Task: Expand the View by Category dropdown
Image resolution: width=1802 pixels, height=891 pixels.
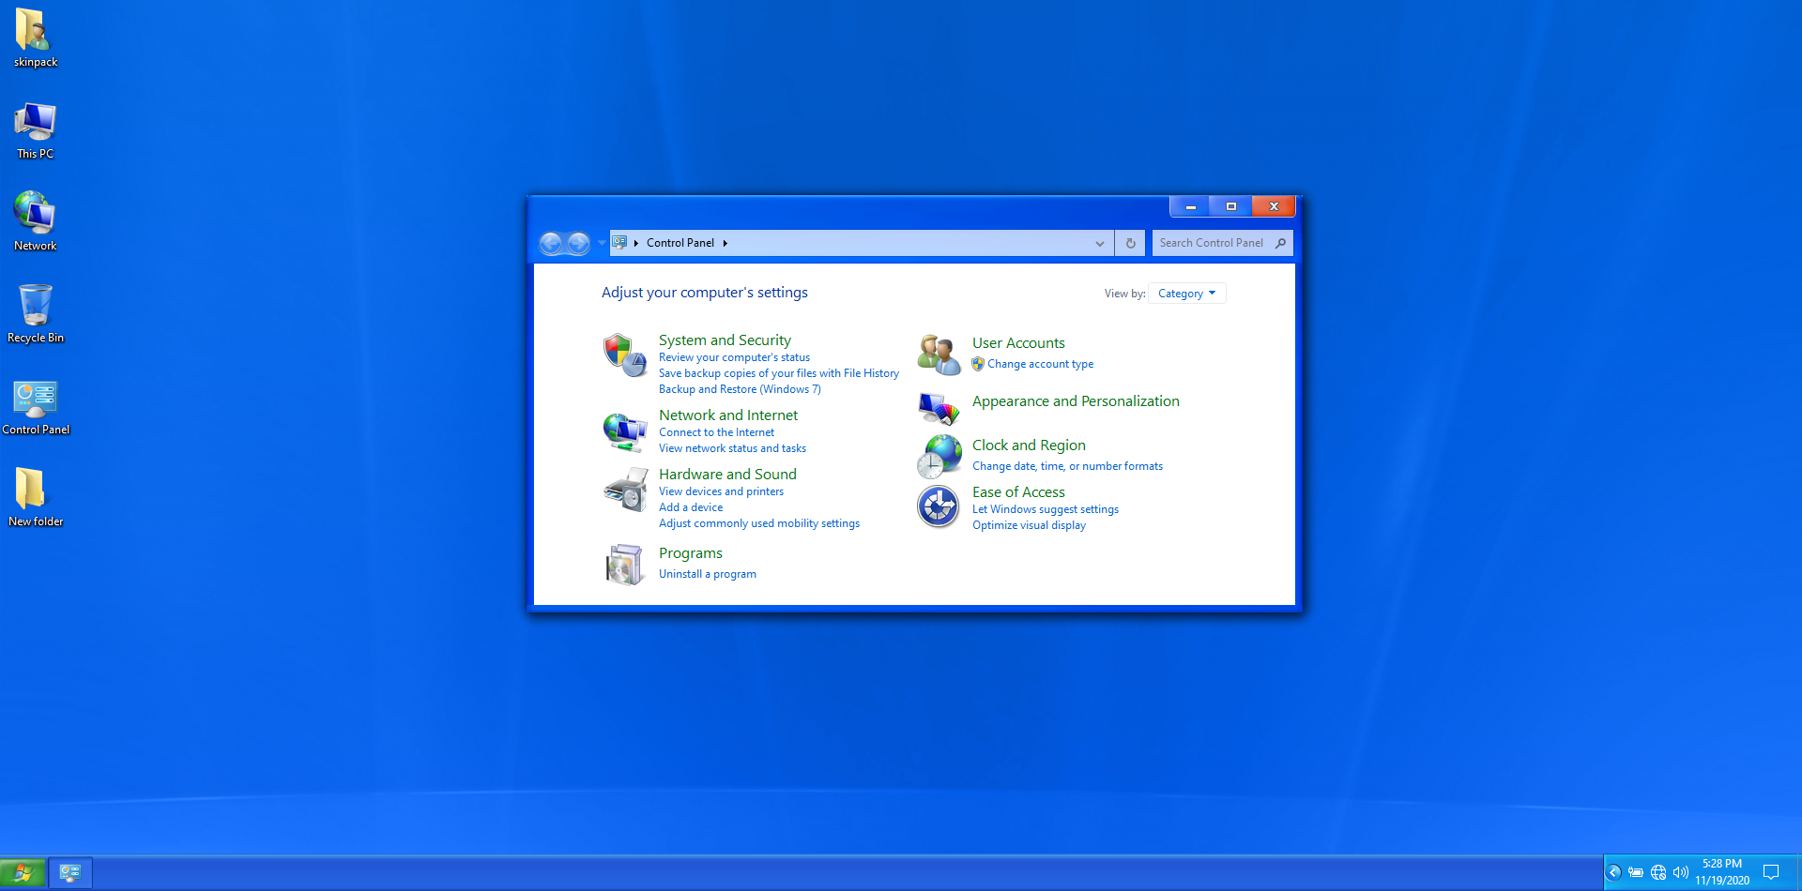Action: pos(1186,294)
